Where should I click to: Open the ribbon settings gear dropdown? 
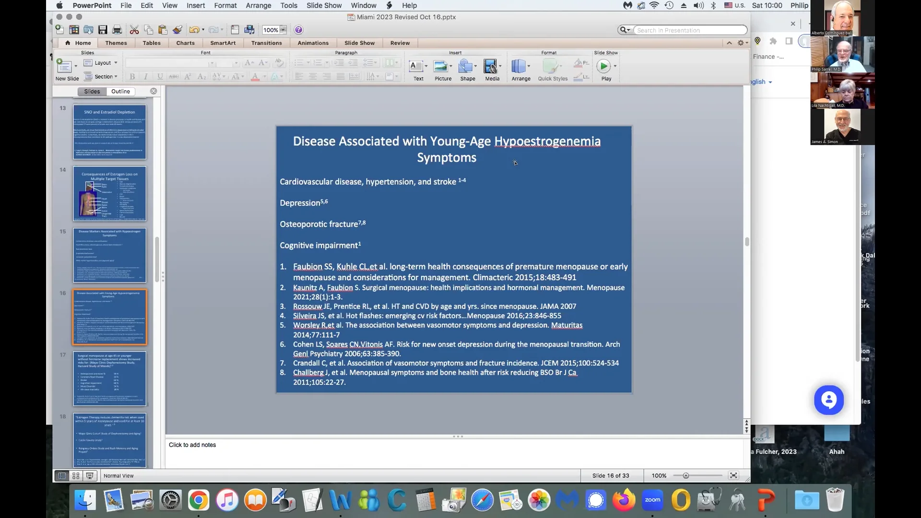coord(743,43)
